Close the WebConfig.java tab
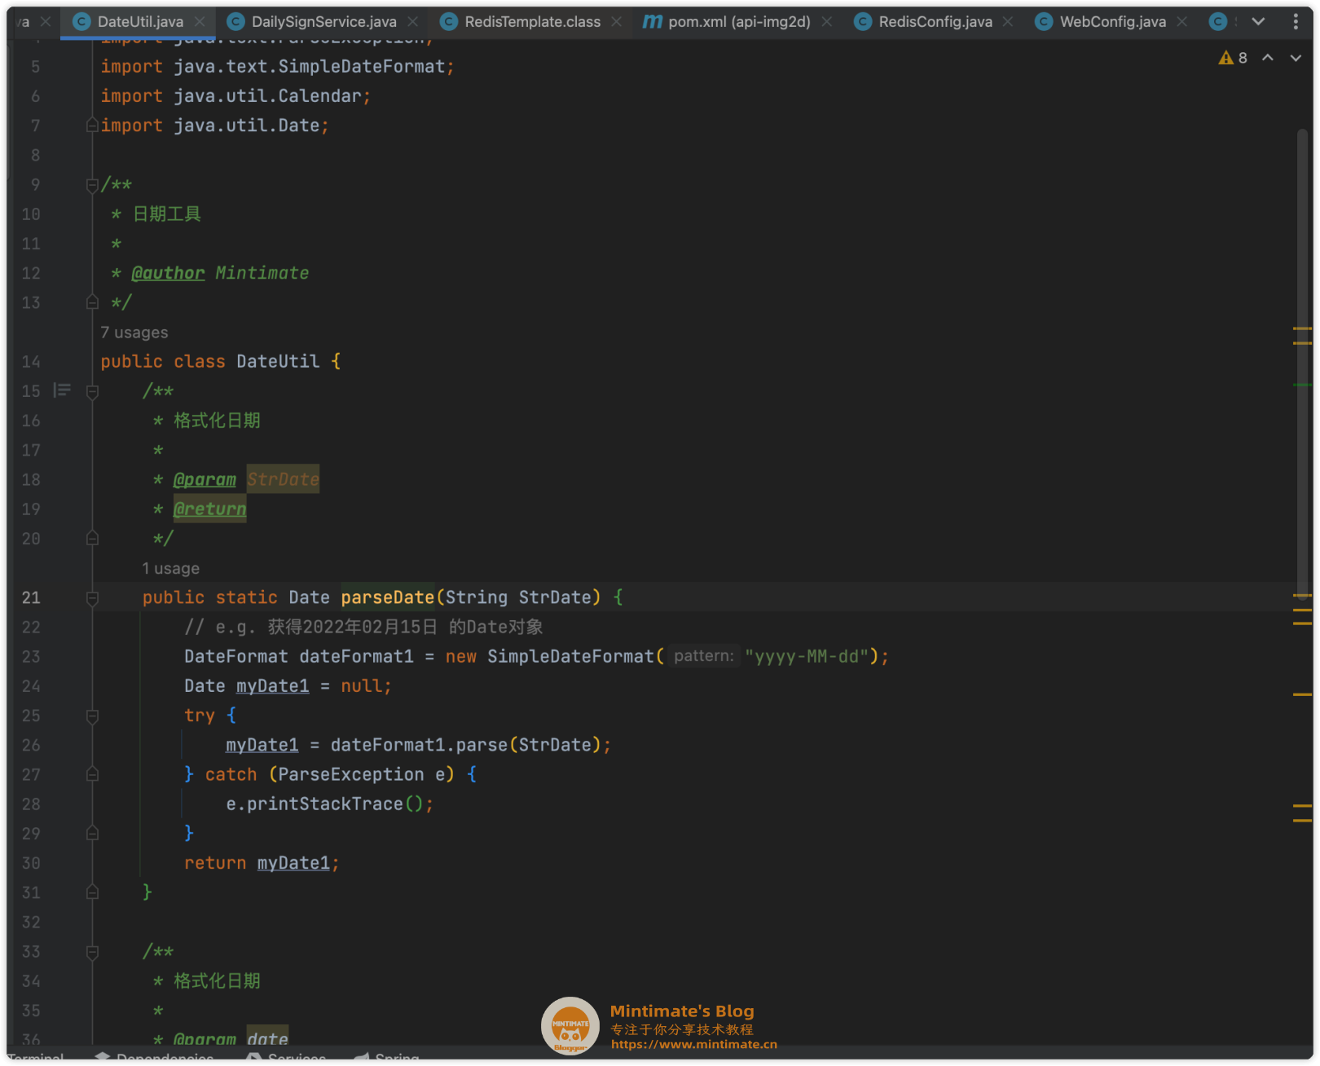This screenshot has width=1320, height=1066. (x=1182, y=22)
